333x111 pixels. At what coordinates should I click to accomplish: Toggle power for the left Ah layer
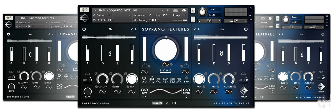(x=84, y=29)
